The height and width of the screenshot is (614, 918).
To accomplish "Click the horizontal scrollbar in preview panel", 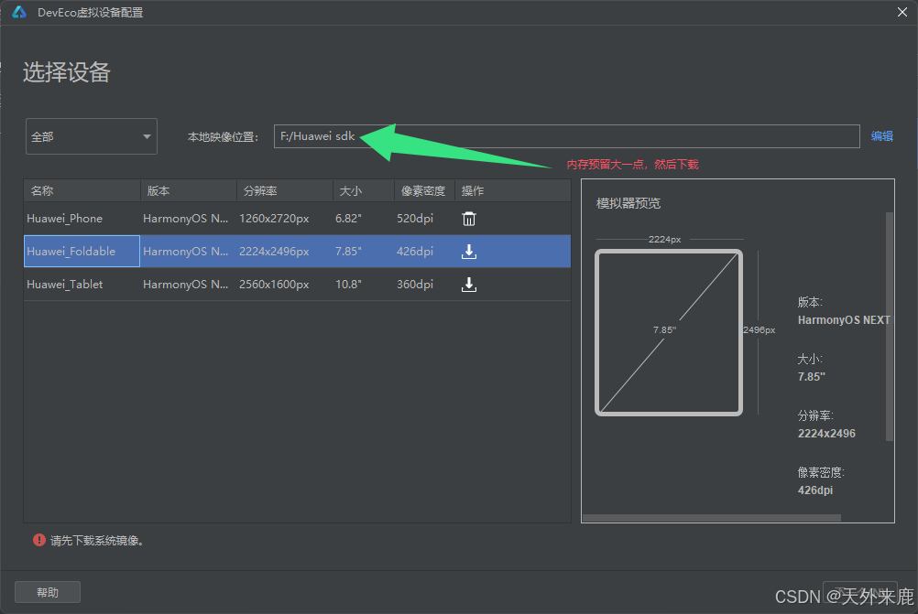I will click(712, 518).
